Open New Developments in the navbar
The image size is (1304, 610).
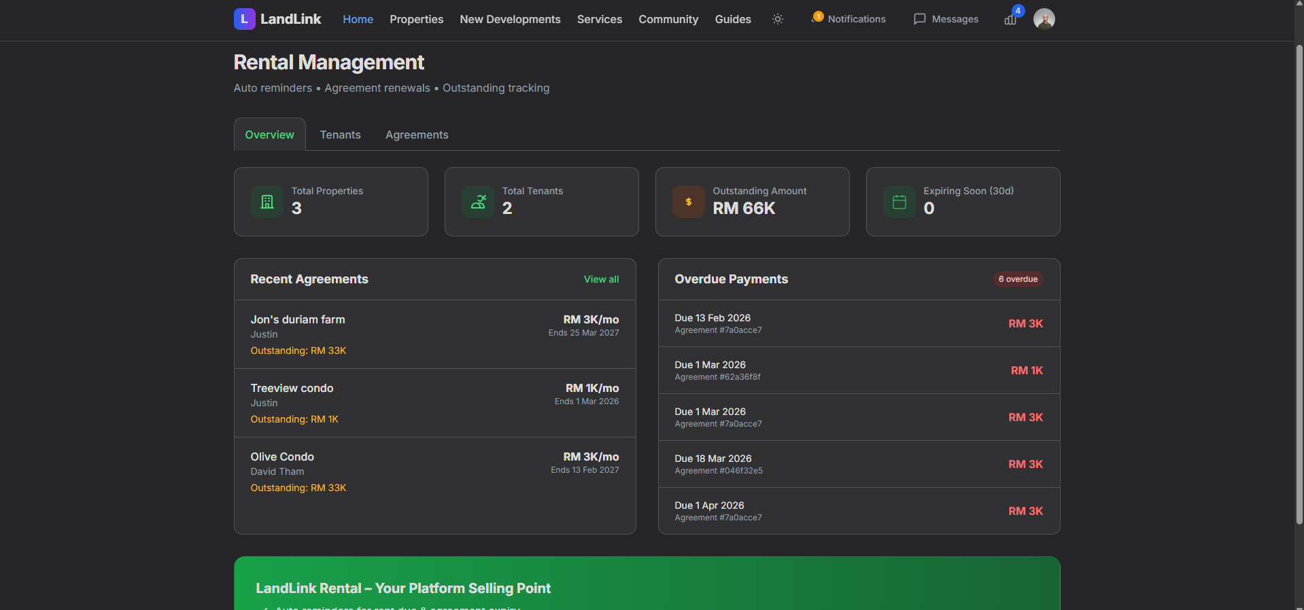point(510,19)
